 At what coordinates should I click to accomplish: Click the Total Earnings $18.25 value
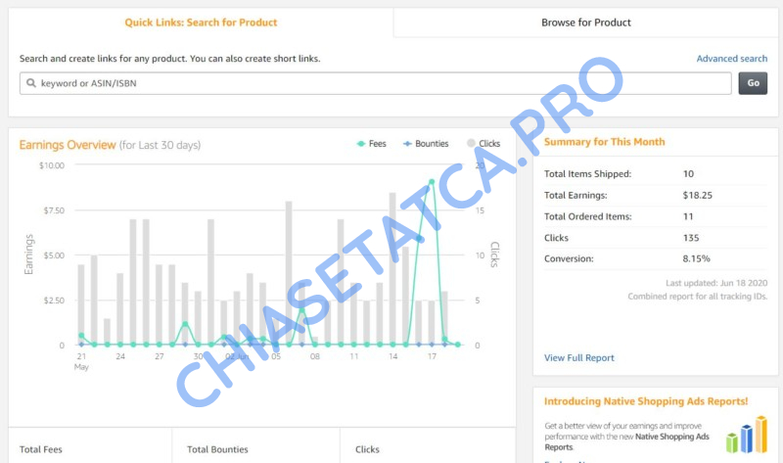(697, 195)
